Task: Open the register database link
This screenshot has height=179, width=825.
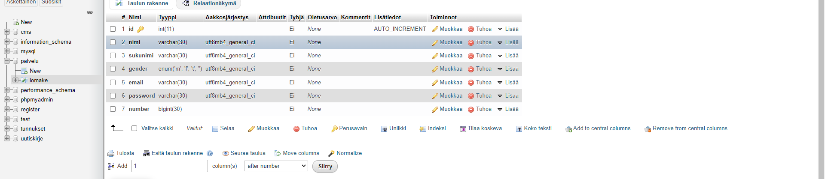Action: 30,110
